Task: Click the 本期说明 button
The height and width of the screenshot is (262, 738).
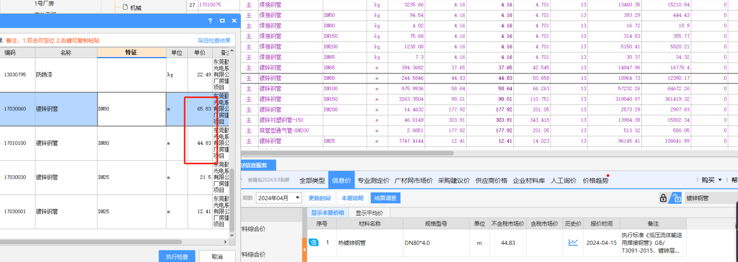Action: (x=352, y=198)
